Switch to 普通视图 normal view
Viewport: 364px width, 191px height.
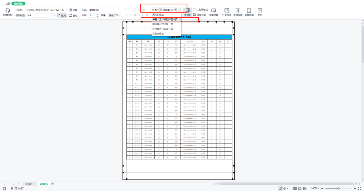[238, 12]
